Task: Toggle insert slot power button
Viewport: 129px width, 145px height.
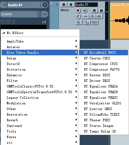Action: coord(2,22)
